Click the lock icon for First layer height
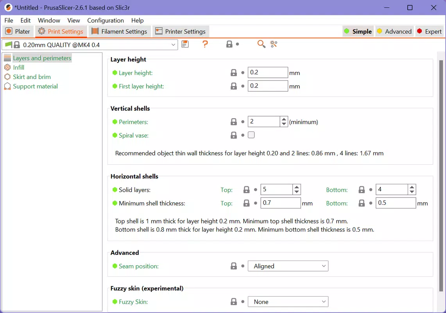Screen dimensions: 446x313 click(233, 86)
